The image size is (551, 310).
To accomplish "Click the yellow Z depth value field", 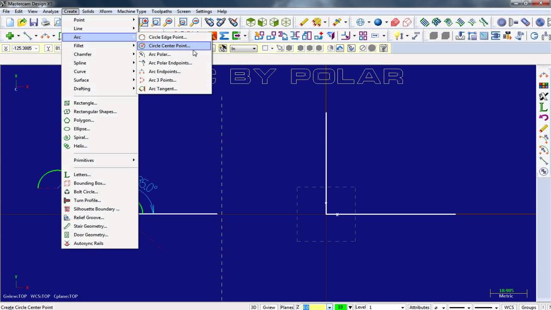I will (314, 307).
